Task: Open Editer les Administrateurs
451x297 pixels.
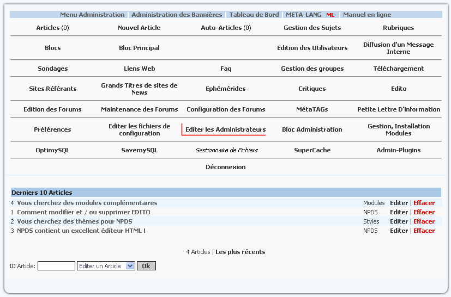Action: point(225,129)
